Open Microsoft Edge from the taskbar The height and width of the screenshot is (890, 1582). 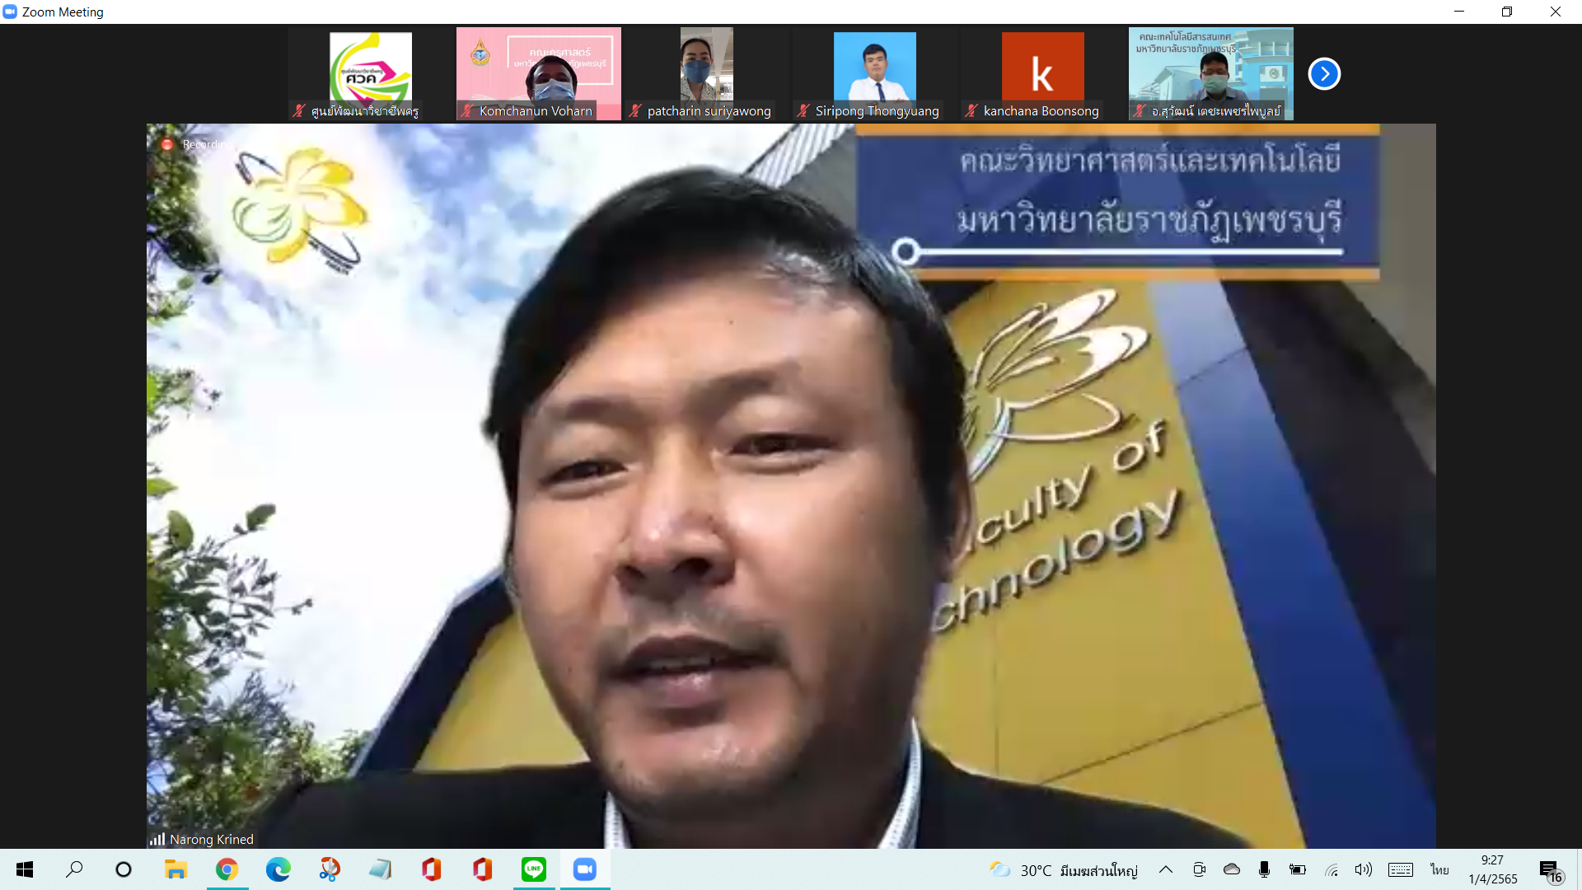coord(278,869)
